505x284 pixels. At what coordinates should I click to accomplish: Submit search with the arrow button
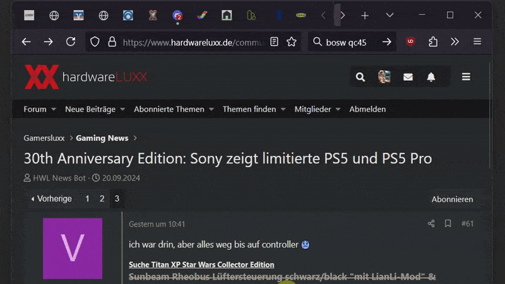tap(387, 42)
